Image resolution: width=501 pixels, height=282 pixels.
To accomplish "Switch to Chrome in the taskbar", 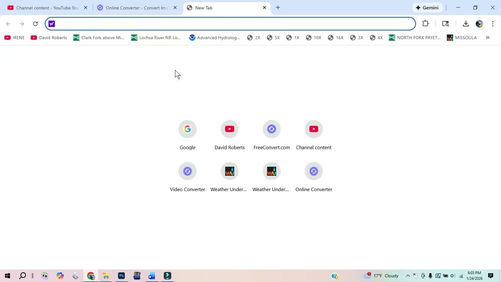I will (91, 276).
